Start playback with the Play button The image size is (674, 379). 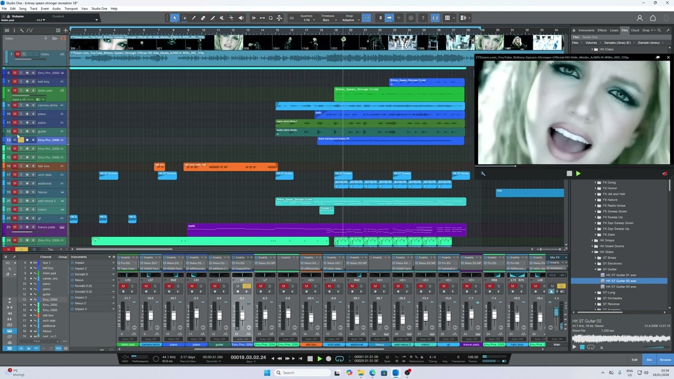[319, 358]
